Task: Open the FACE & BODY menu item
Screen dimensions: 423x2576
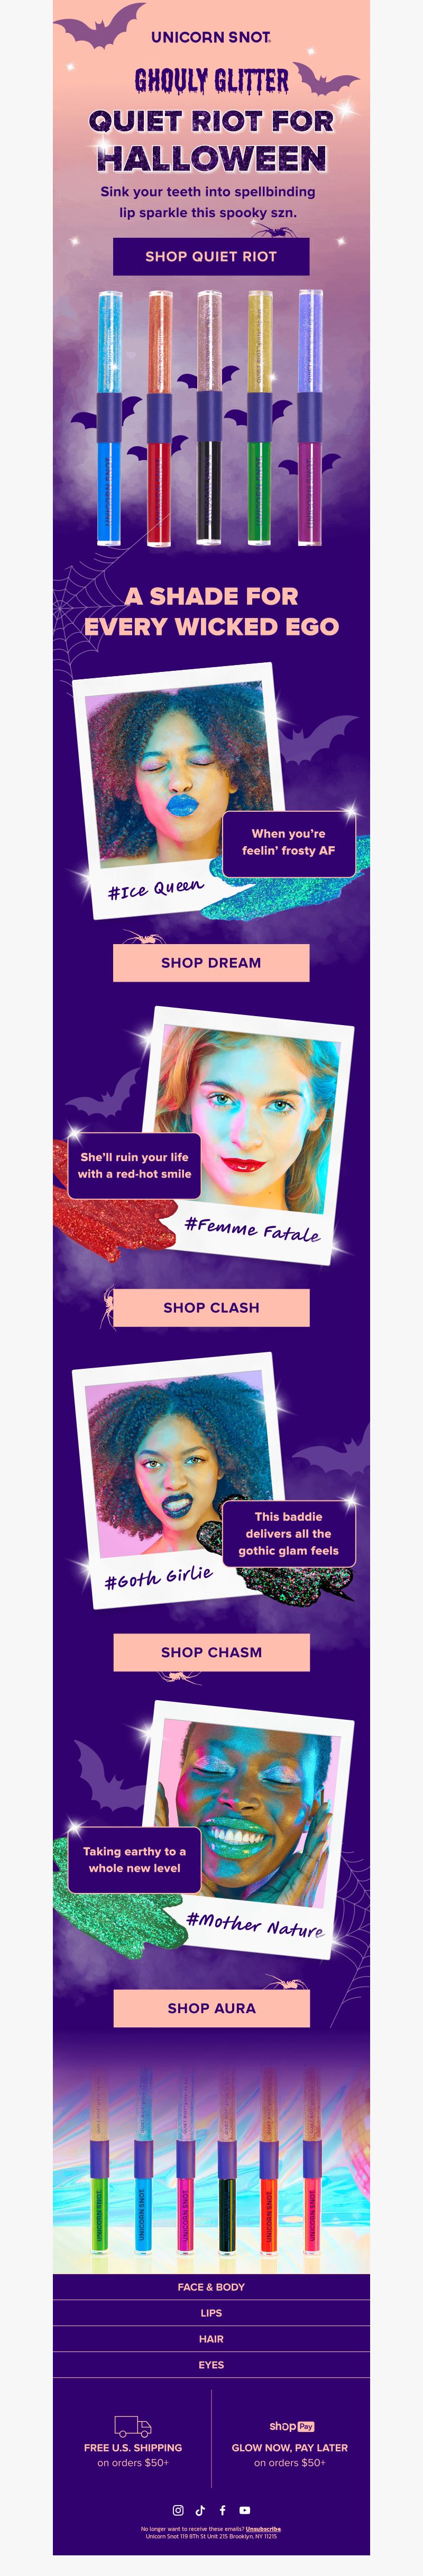Action: pyautogui.click(x=210, y=2286)
